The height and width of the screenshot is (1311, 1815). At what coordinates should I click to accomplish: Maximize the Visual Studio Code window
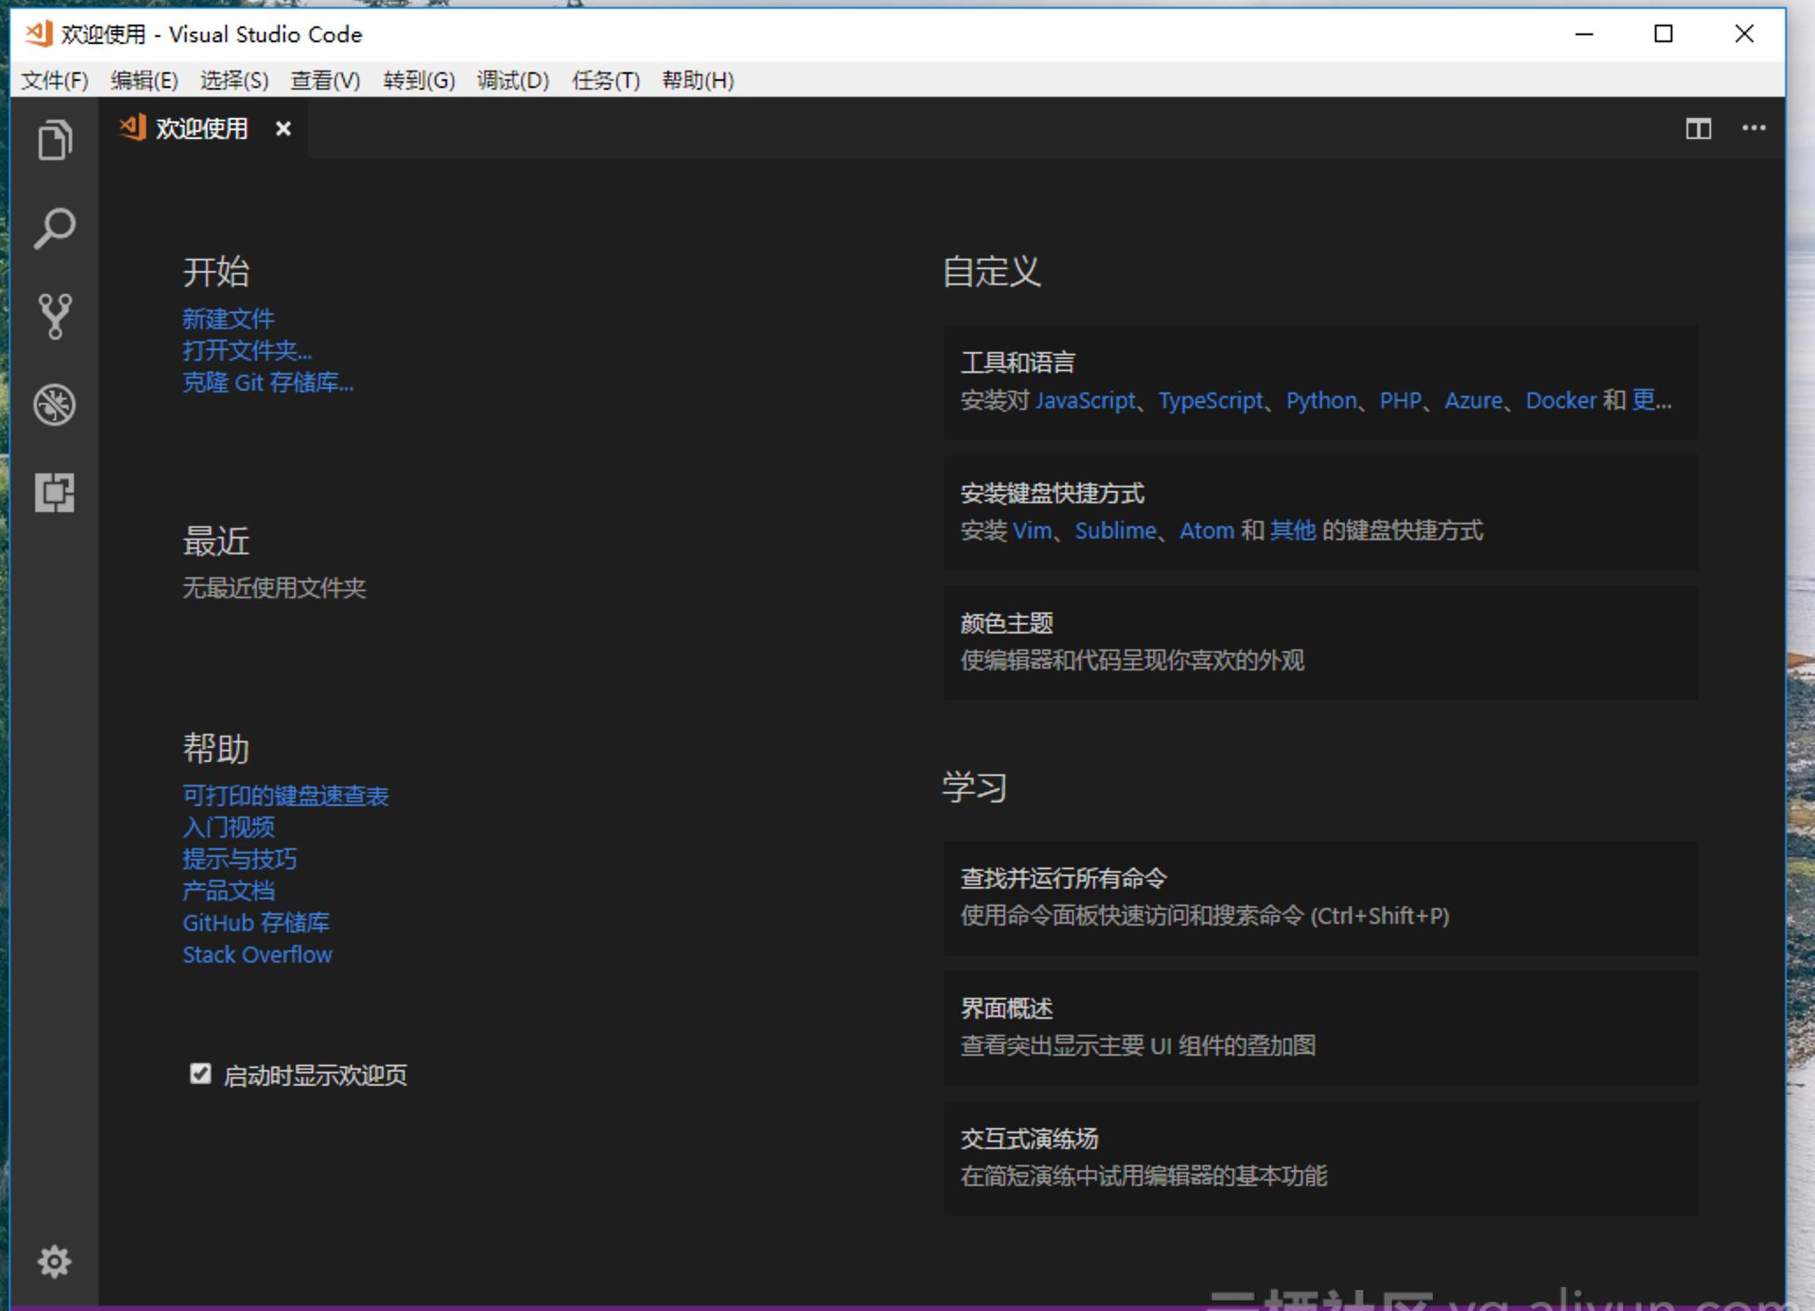(1663, 33)
